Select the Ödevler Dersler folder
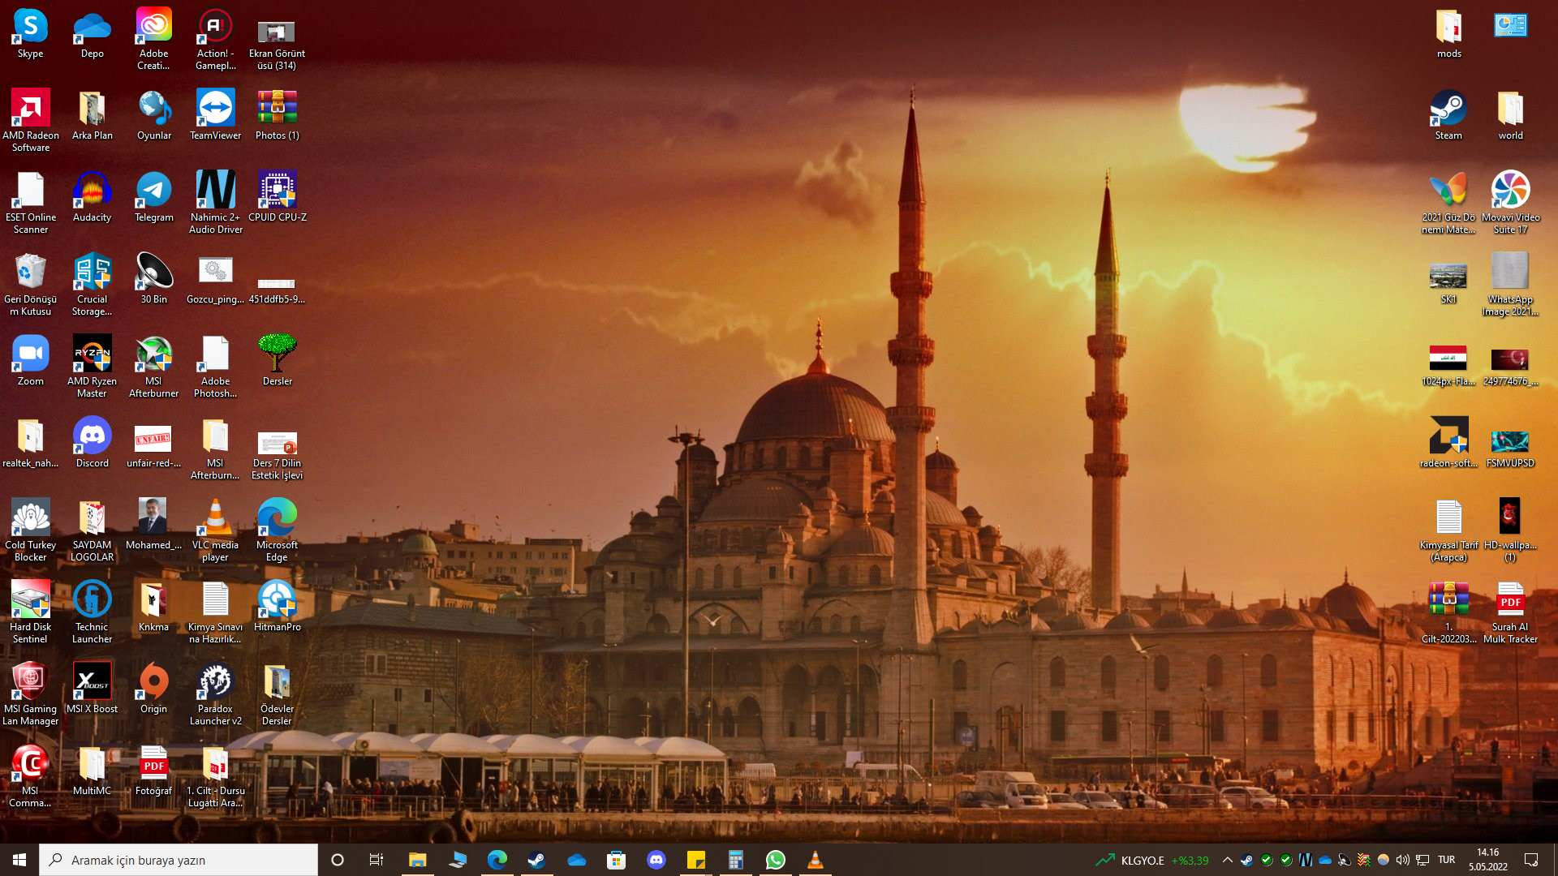Viewport: 1558px width, 876px height. 277,694
